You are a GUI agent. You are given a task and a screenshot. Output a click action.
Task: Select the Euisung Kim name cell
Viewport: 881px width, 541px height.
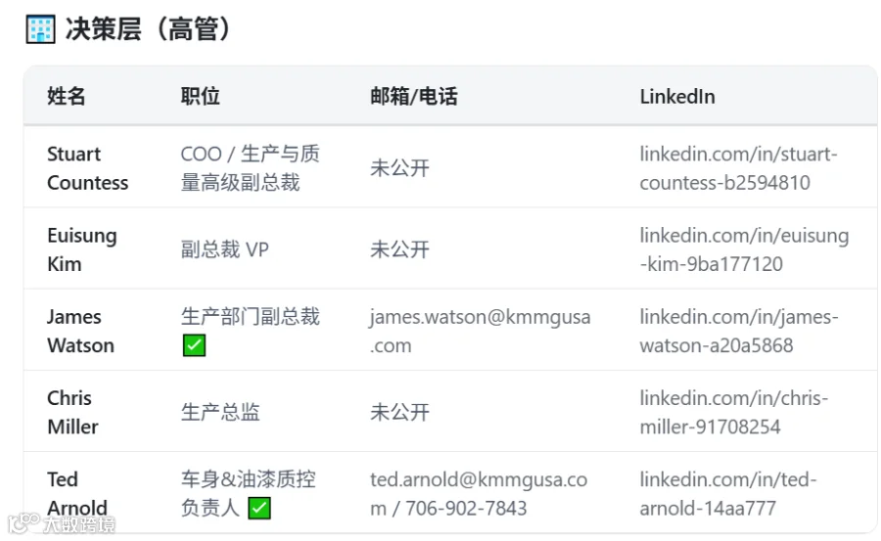coord(82,249)
